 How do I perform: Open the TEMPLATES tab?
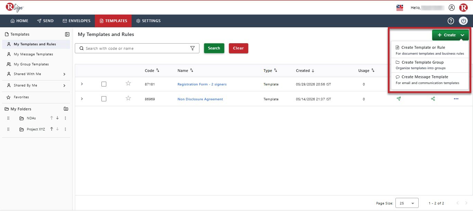[113, 21]
